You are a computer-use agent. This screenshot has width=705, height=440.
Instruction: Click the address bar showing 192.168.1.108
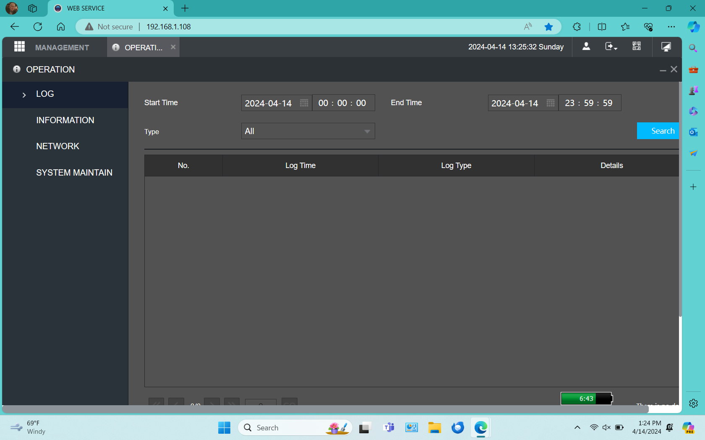click(168, 27)
